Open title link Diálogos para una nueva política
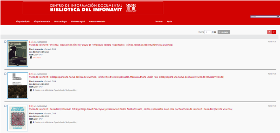The height and width of the screenshot is (133, 280). (127, 77)
